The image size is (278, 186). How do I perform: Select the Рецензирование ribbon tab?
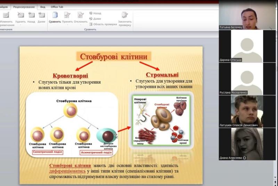[24, 7]
